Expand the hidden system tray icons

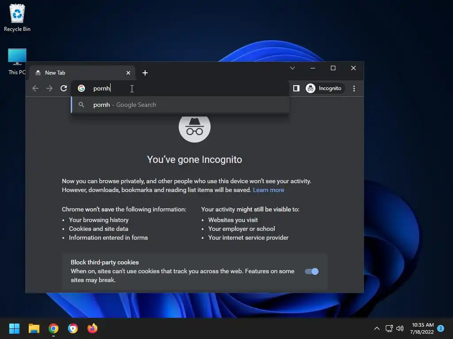[x=377, y=328]
